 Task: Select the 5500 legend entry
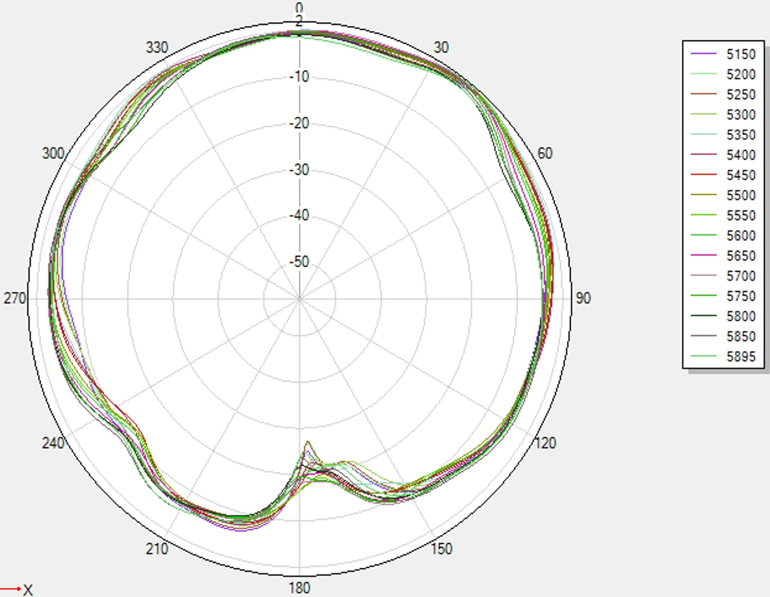723,195
